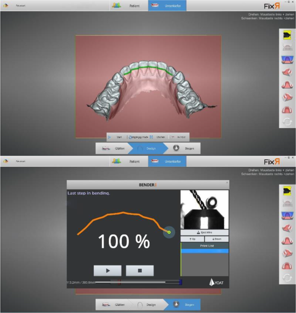Click the In / Out toolbar item
This screenshot has width=296, height=313.
coord(179,137)
